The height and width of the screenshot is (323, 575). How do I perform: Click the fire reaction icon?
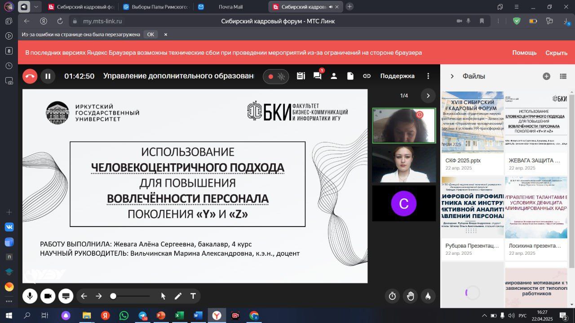point(428,296)
